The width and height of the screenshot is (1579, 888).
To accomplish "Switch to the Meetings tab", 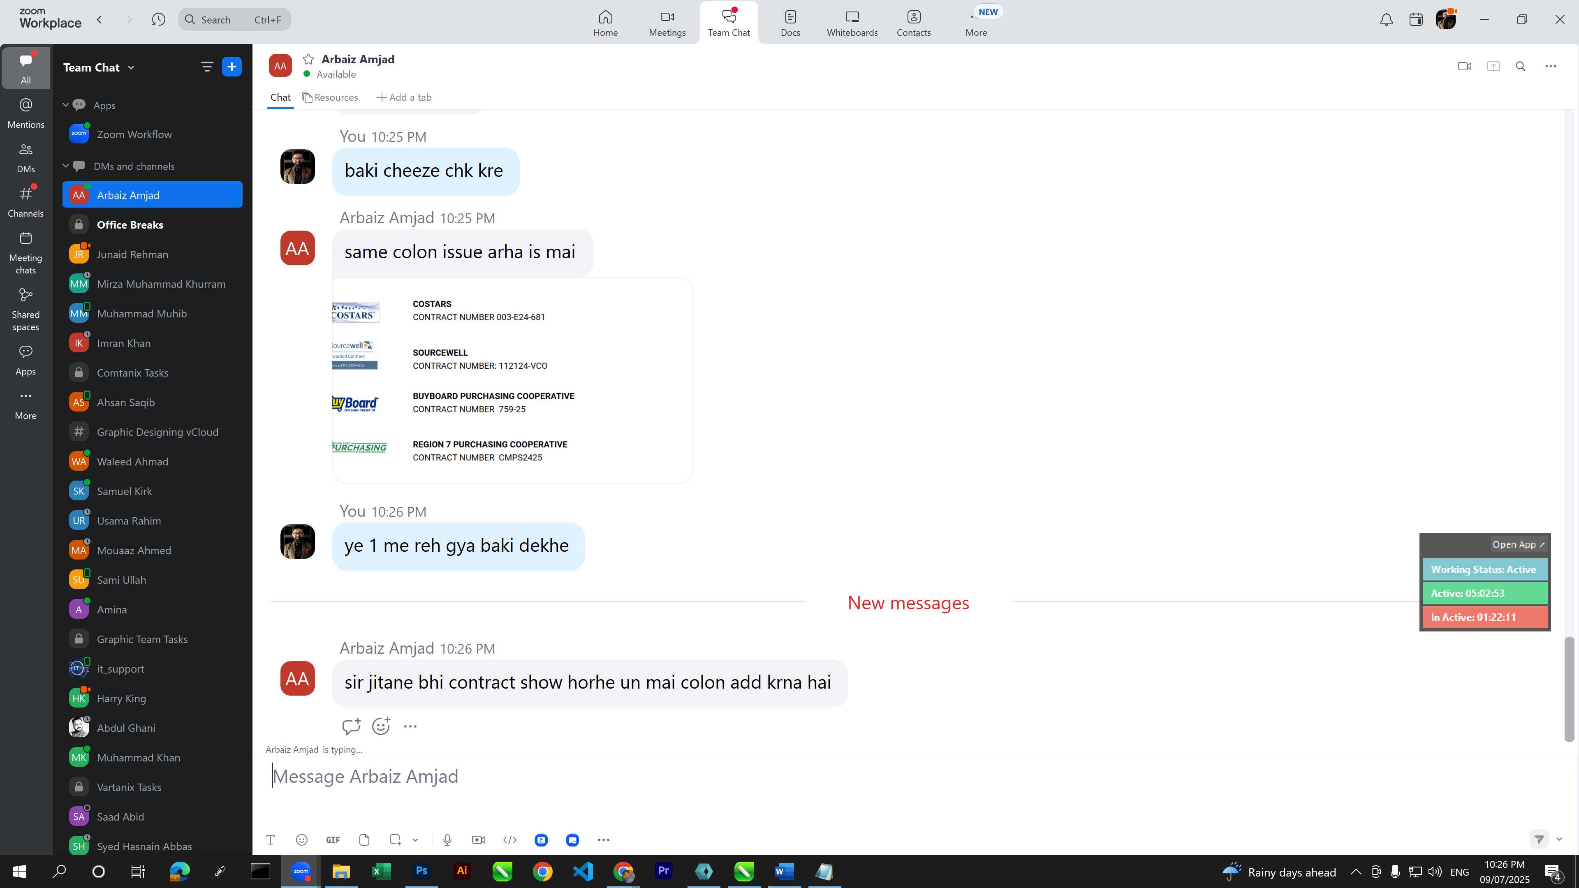I will (667, 23).
